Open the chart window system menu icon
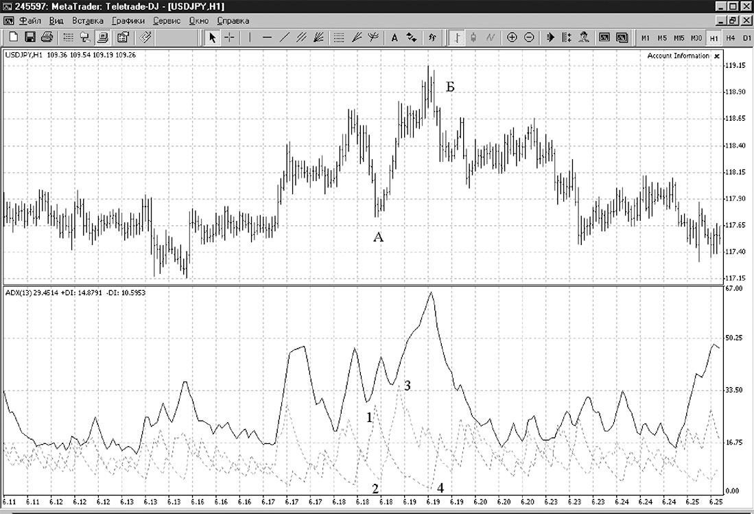This screenshot has height=514, width=754. [9, 21]
